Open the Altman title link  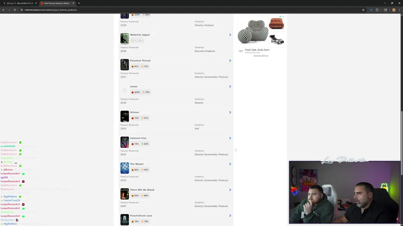(x=134, y=112)
